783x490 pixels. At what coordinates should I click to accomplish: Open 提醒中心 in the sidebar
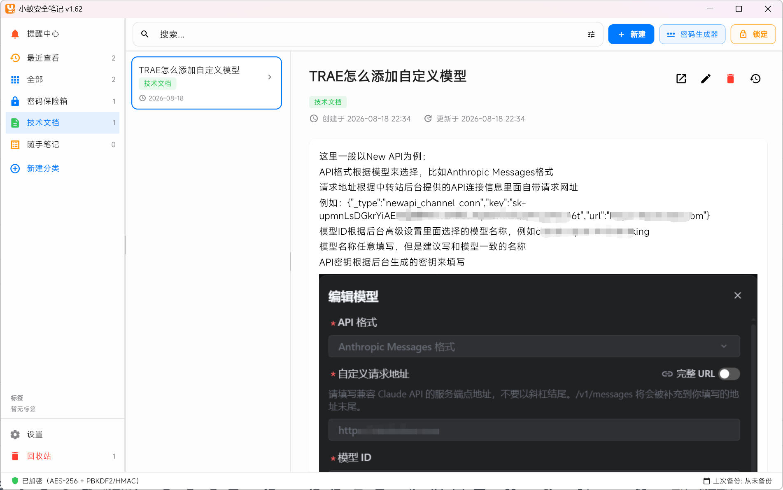[63, 34]
